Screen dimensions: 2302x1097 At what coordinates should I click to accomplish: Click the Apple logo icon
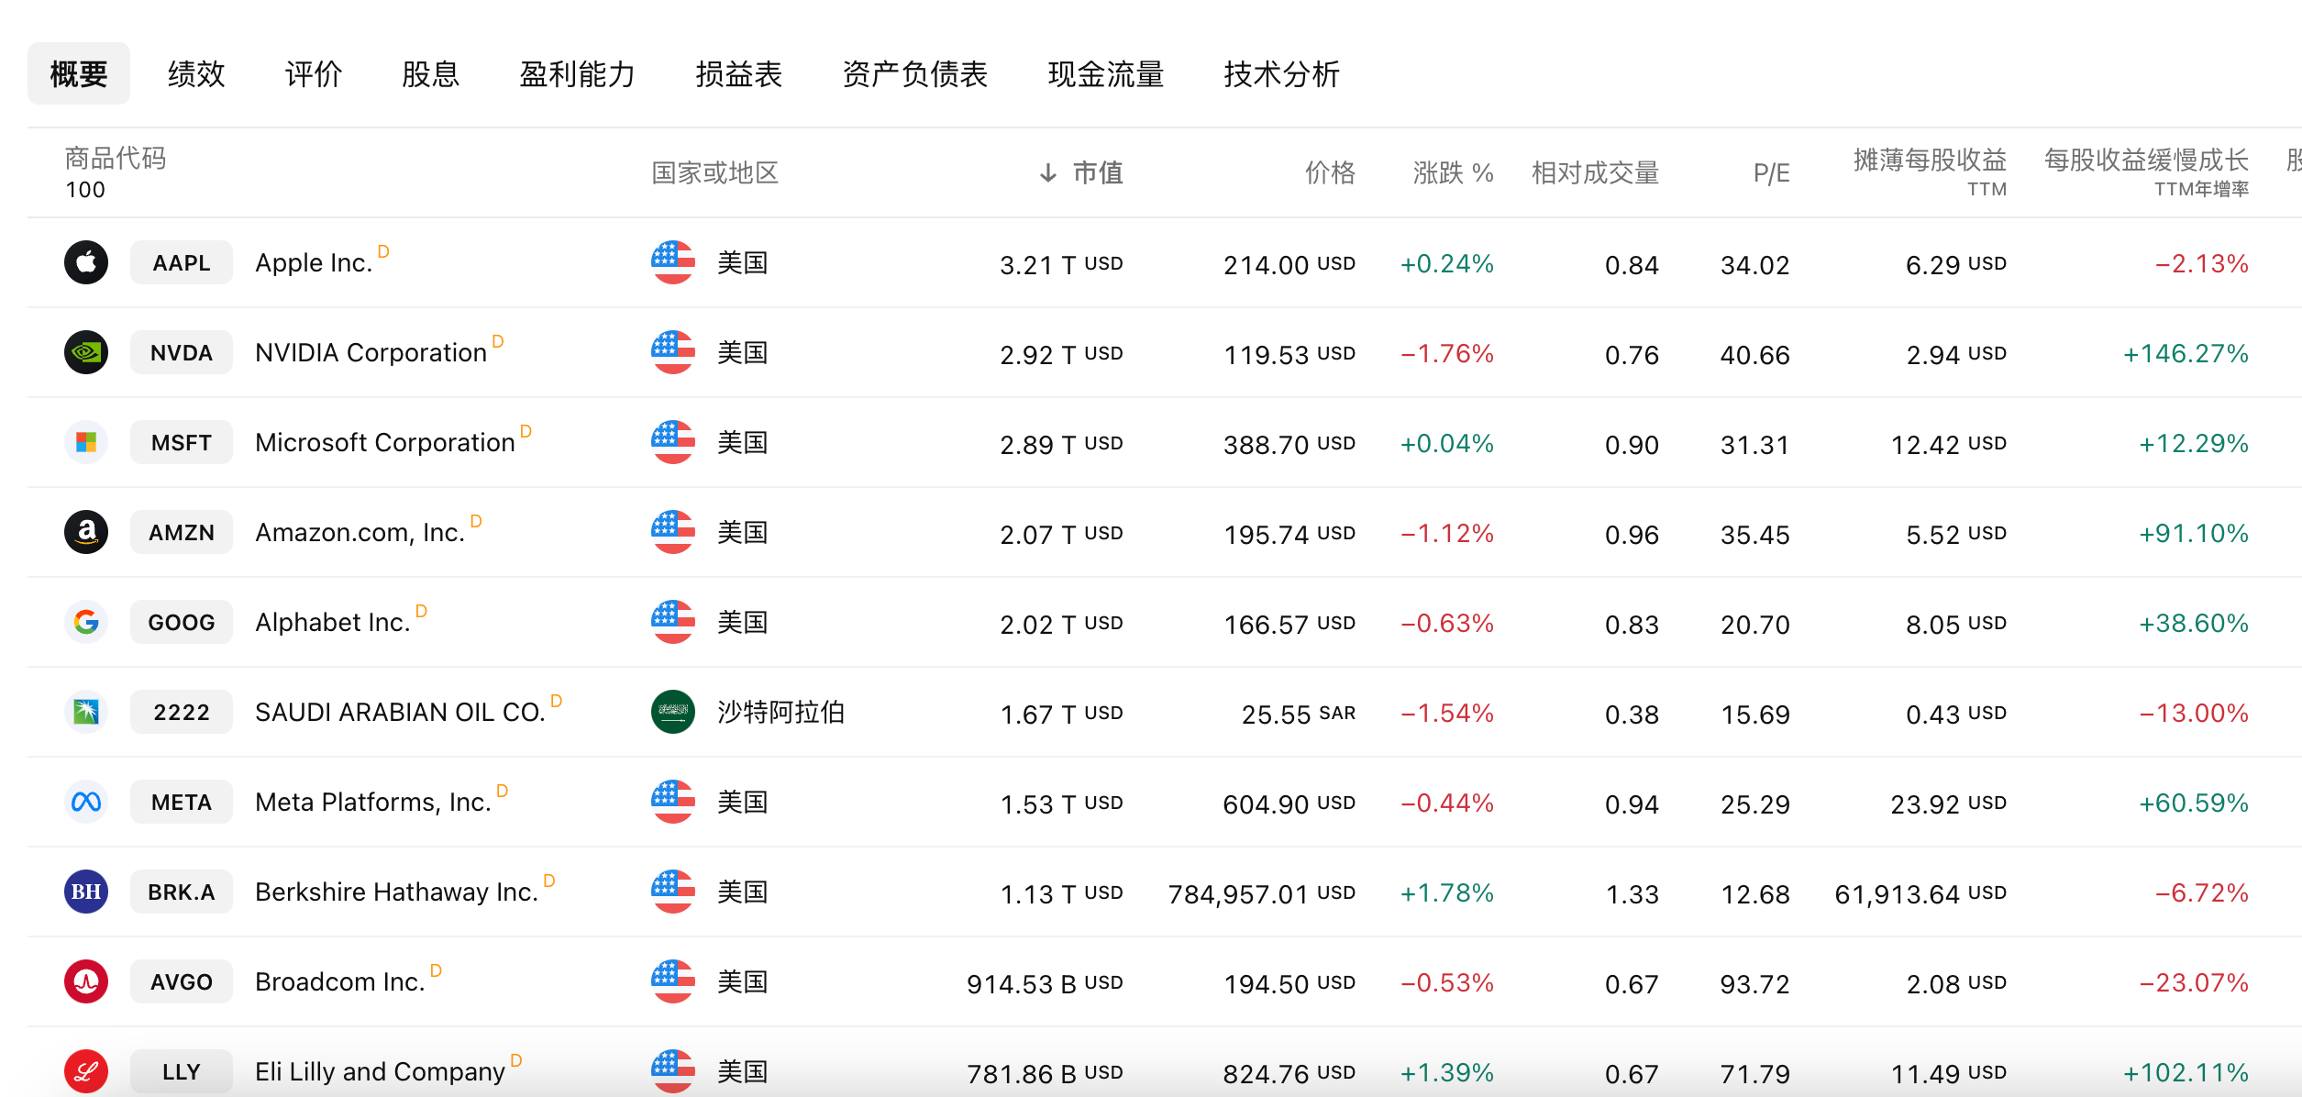pyautogui.click(x=86, y=263)
